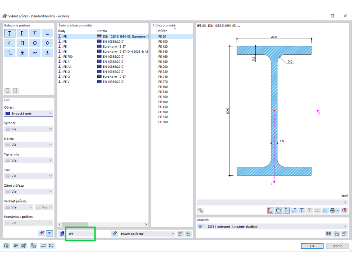
Task: Select the I-section category icon
Action: pos(10,33)
